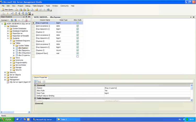Pin the Object Explorer panel

[x=26, y=17]
